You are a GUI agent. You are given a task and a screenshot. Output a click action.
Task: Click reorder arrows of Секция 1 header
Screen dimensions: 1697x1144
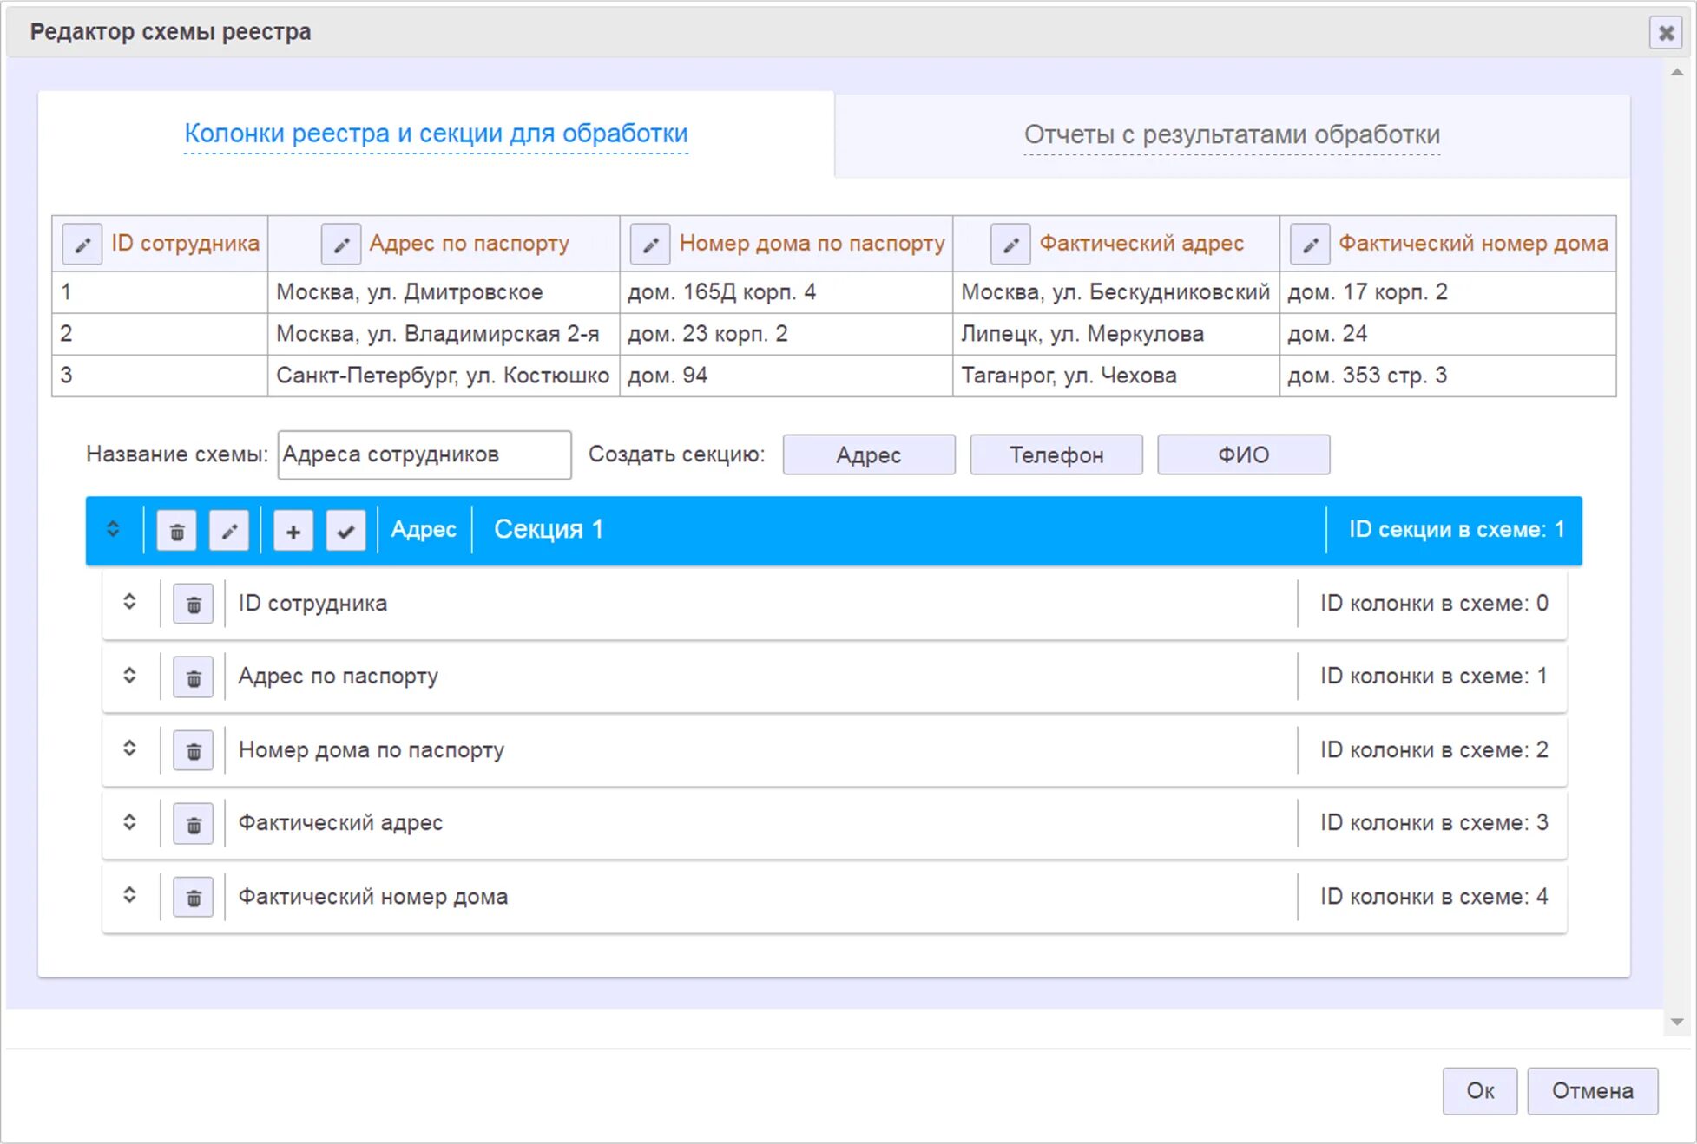(x=113, y=529)
